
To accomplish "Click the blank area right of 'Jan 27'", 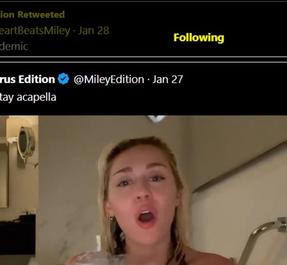I will click(230, 79).
